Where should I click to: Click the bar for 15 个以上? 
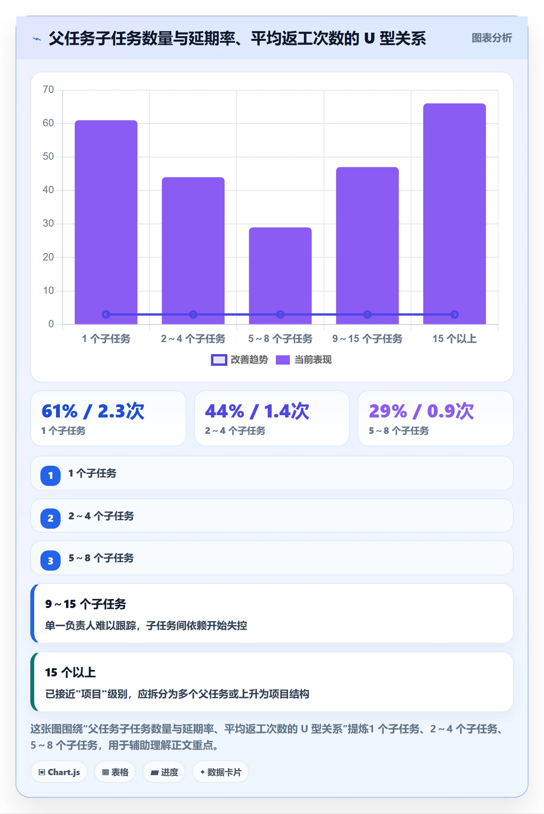pyautogui.click(x=454, y=213)
